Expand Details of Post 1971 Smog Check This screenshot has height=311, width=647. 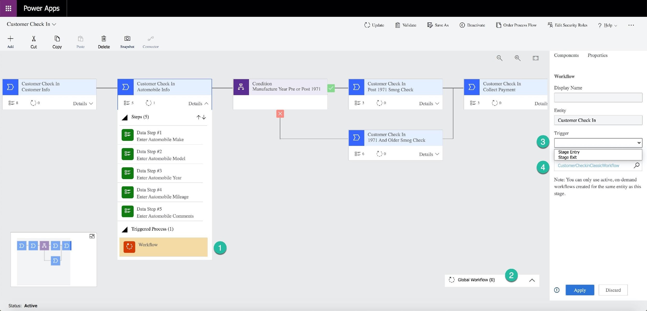point(429,103)
